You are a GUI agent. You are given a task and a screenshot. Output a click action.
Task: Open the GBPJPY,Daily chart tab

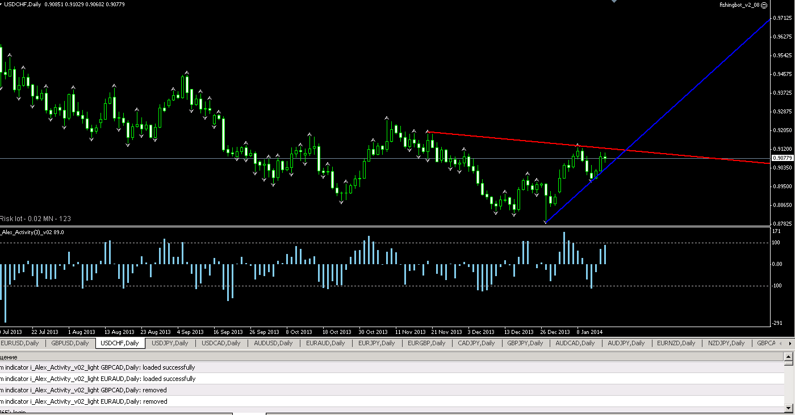[526, 343]
